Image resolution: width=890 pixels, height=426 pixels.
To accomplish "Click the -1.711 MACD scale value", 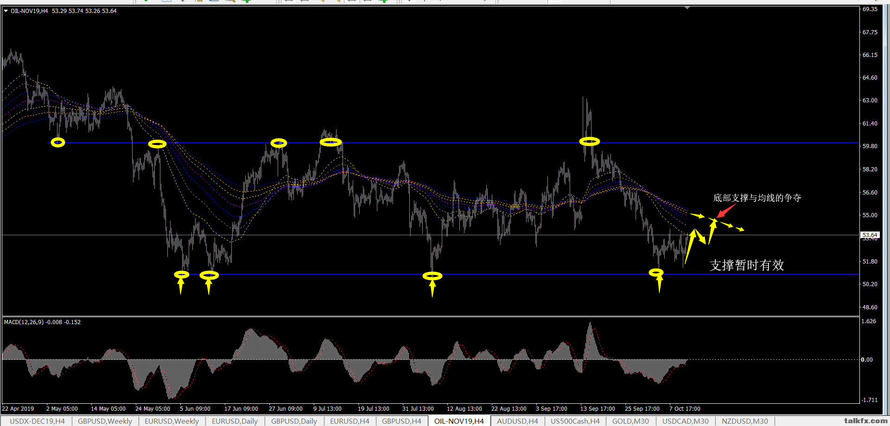I will click(x=869, y=400).
